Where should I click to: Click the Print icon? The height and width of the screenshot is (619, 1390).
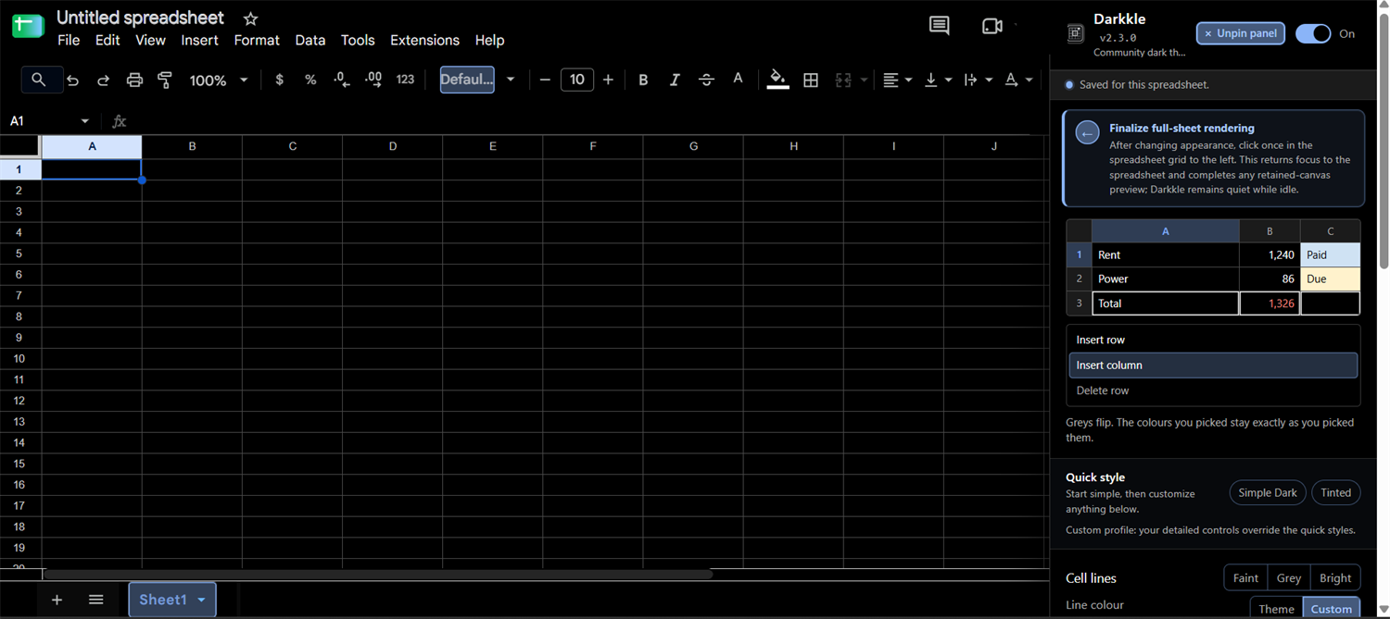(134, 80)
